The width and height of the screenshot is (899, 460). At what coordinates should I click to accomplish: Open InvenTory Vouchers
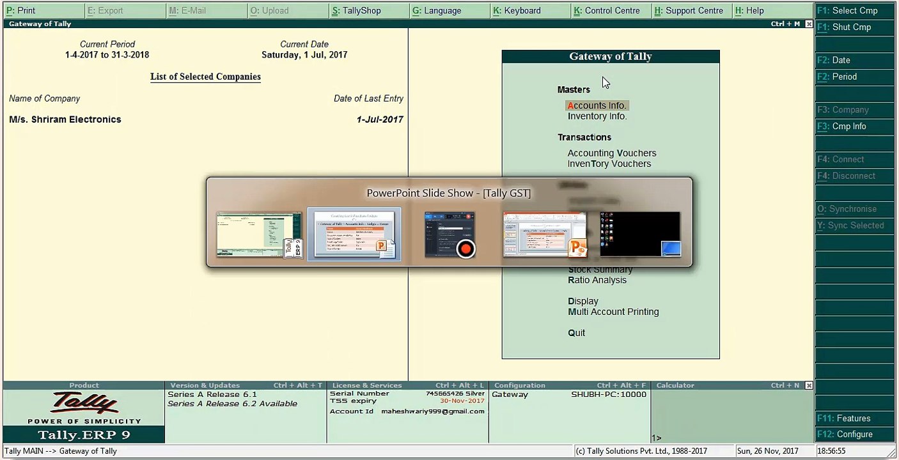(x=609, y=164)
